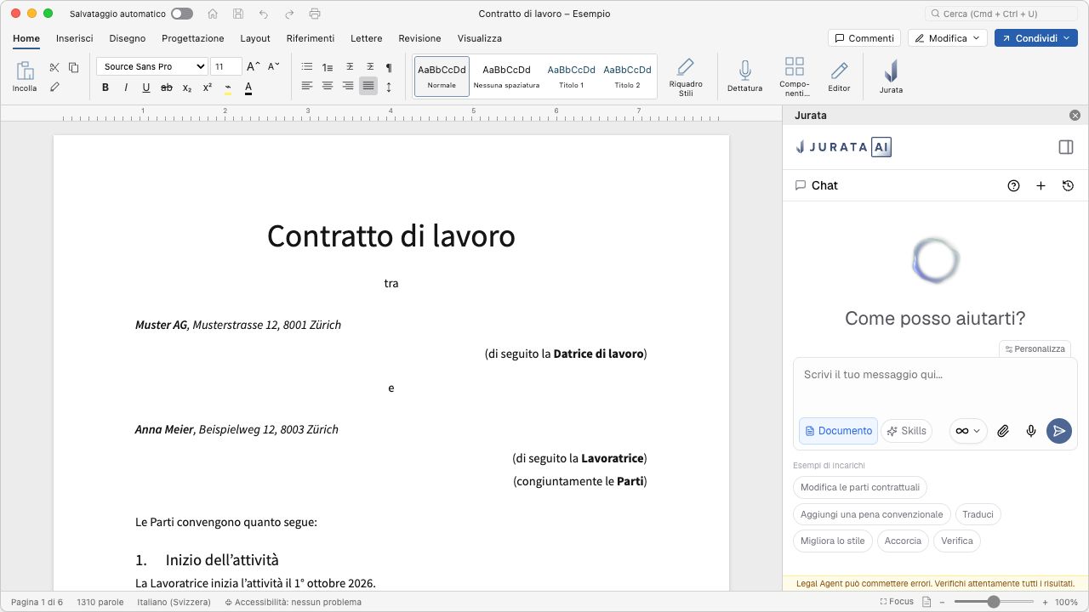The height and width of the screenshot is (612, 1089).
Task: Copy selection with the copy icon
Action: (x=74, y=67)
